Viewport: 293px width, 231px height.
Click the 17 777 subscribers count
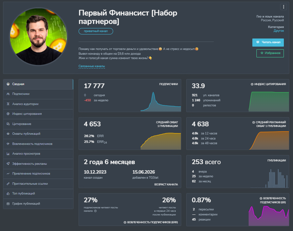click(x=94, y=86)
